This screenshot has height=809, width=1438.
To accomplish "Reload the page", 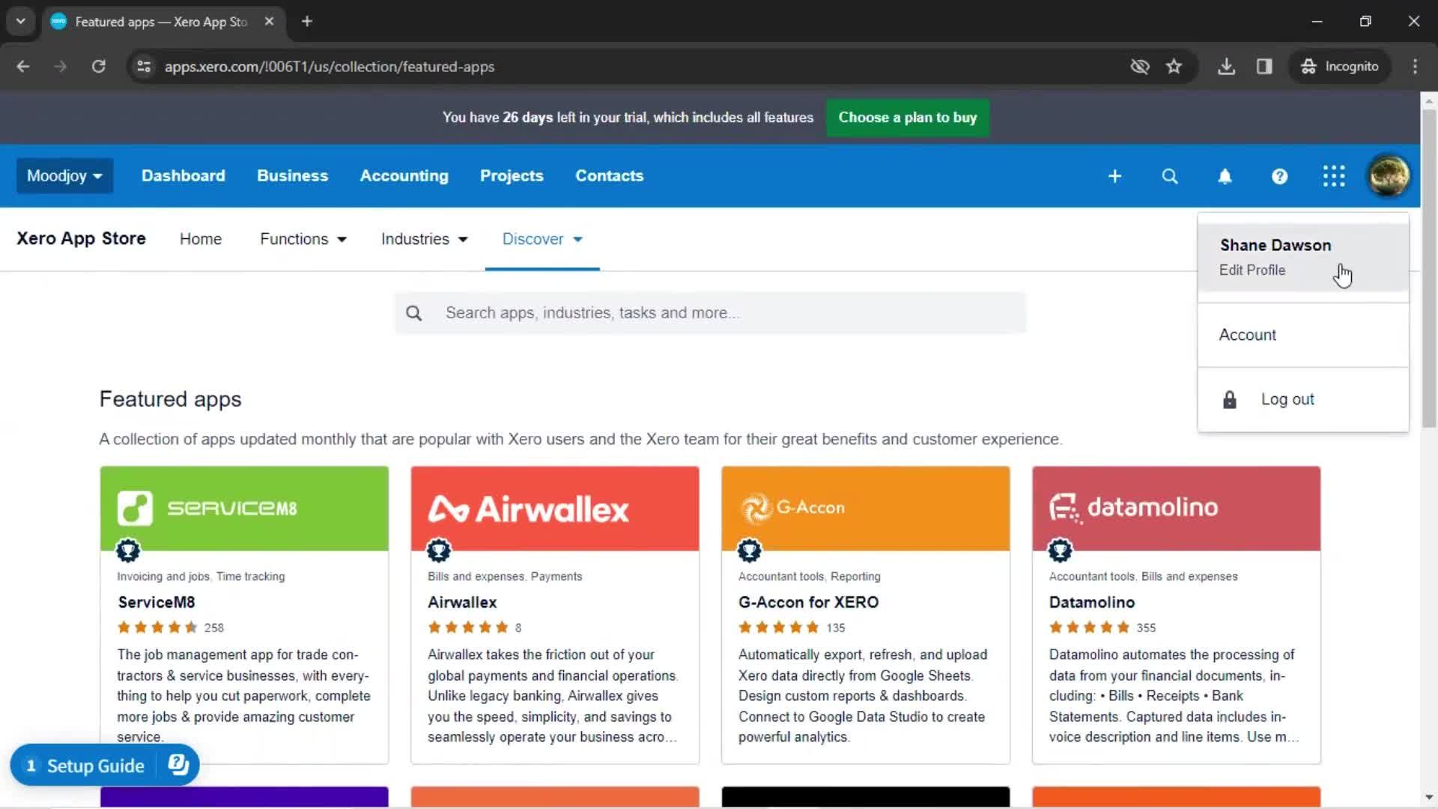I will [98, 67].
